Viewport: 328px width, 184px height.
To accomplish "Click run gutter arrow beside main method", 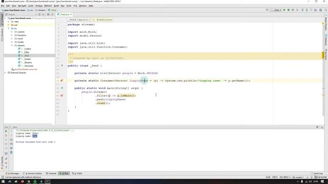I will [x=62, y=88].
